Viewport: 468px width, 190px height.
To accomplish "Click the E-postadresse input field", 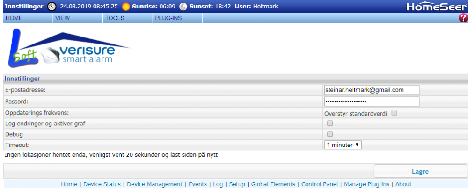I will pyautogui.click(x=372, y=90).
